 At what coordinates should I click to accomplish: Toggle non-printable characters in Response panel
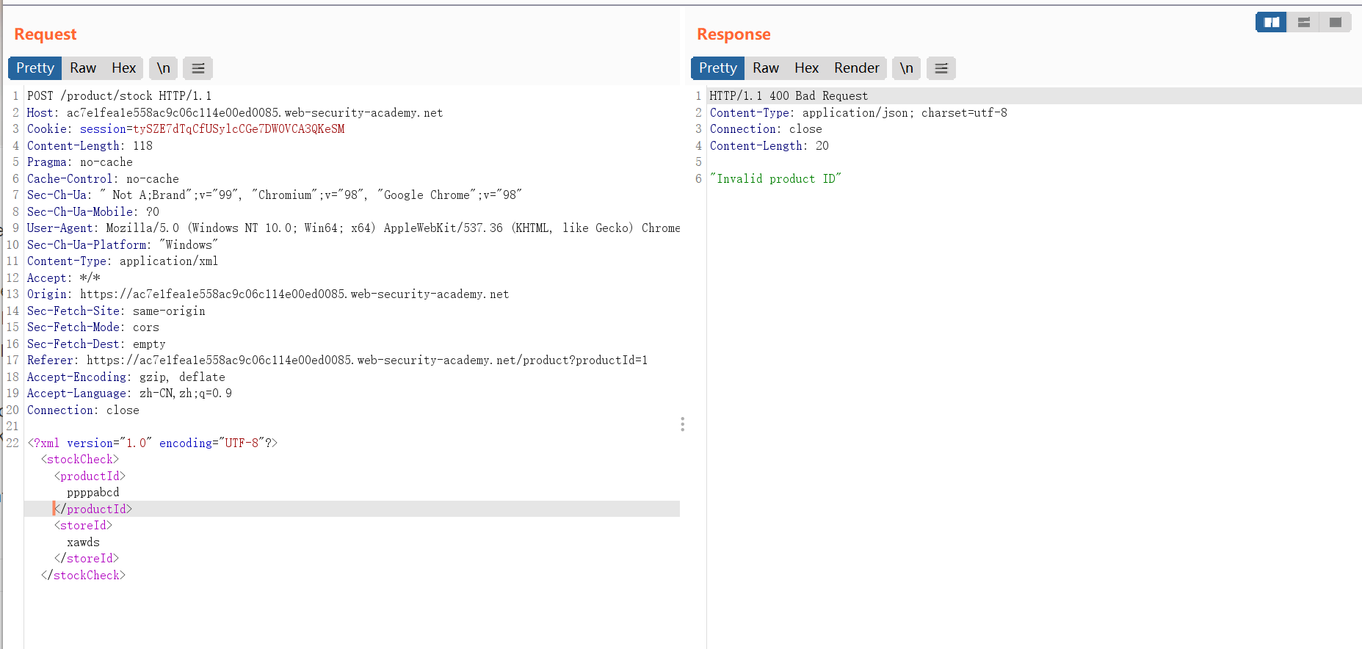click(906, 68)
